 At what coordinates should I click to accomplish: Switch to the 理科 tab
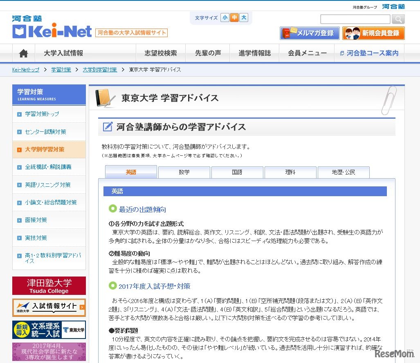[x=290, y=172]
